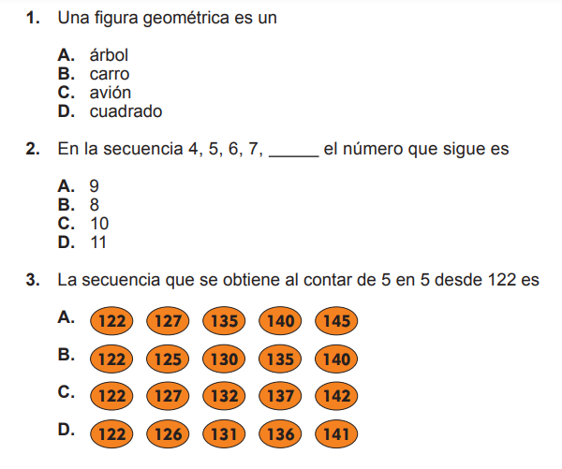Click the 132 oval in row C
Screen dimensions: 562x469
click(x=224, y=396)
